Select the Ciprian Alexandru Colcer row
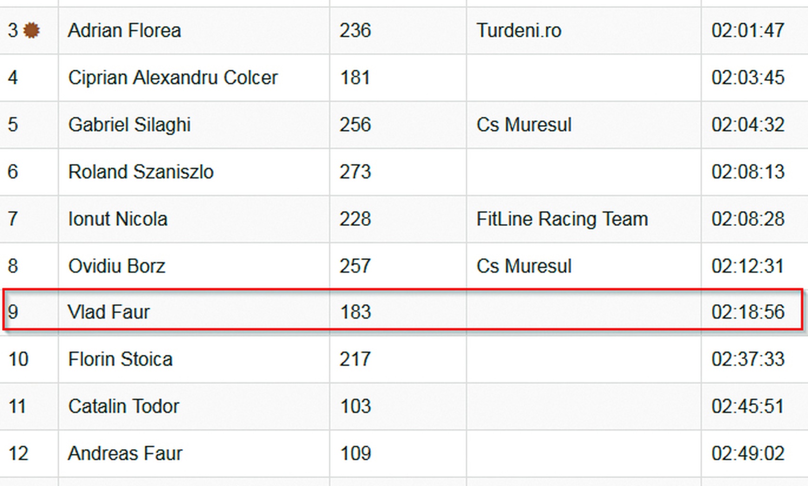The height and width of the screenshot is (486, 808). pos(404,78)
